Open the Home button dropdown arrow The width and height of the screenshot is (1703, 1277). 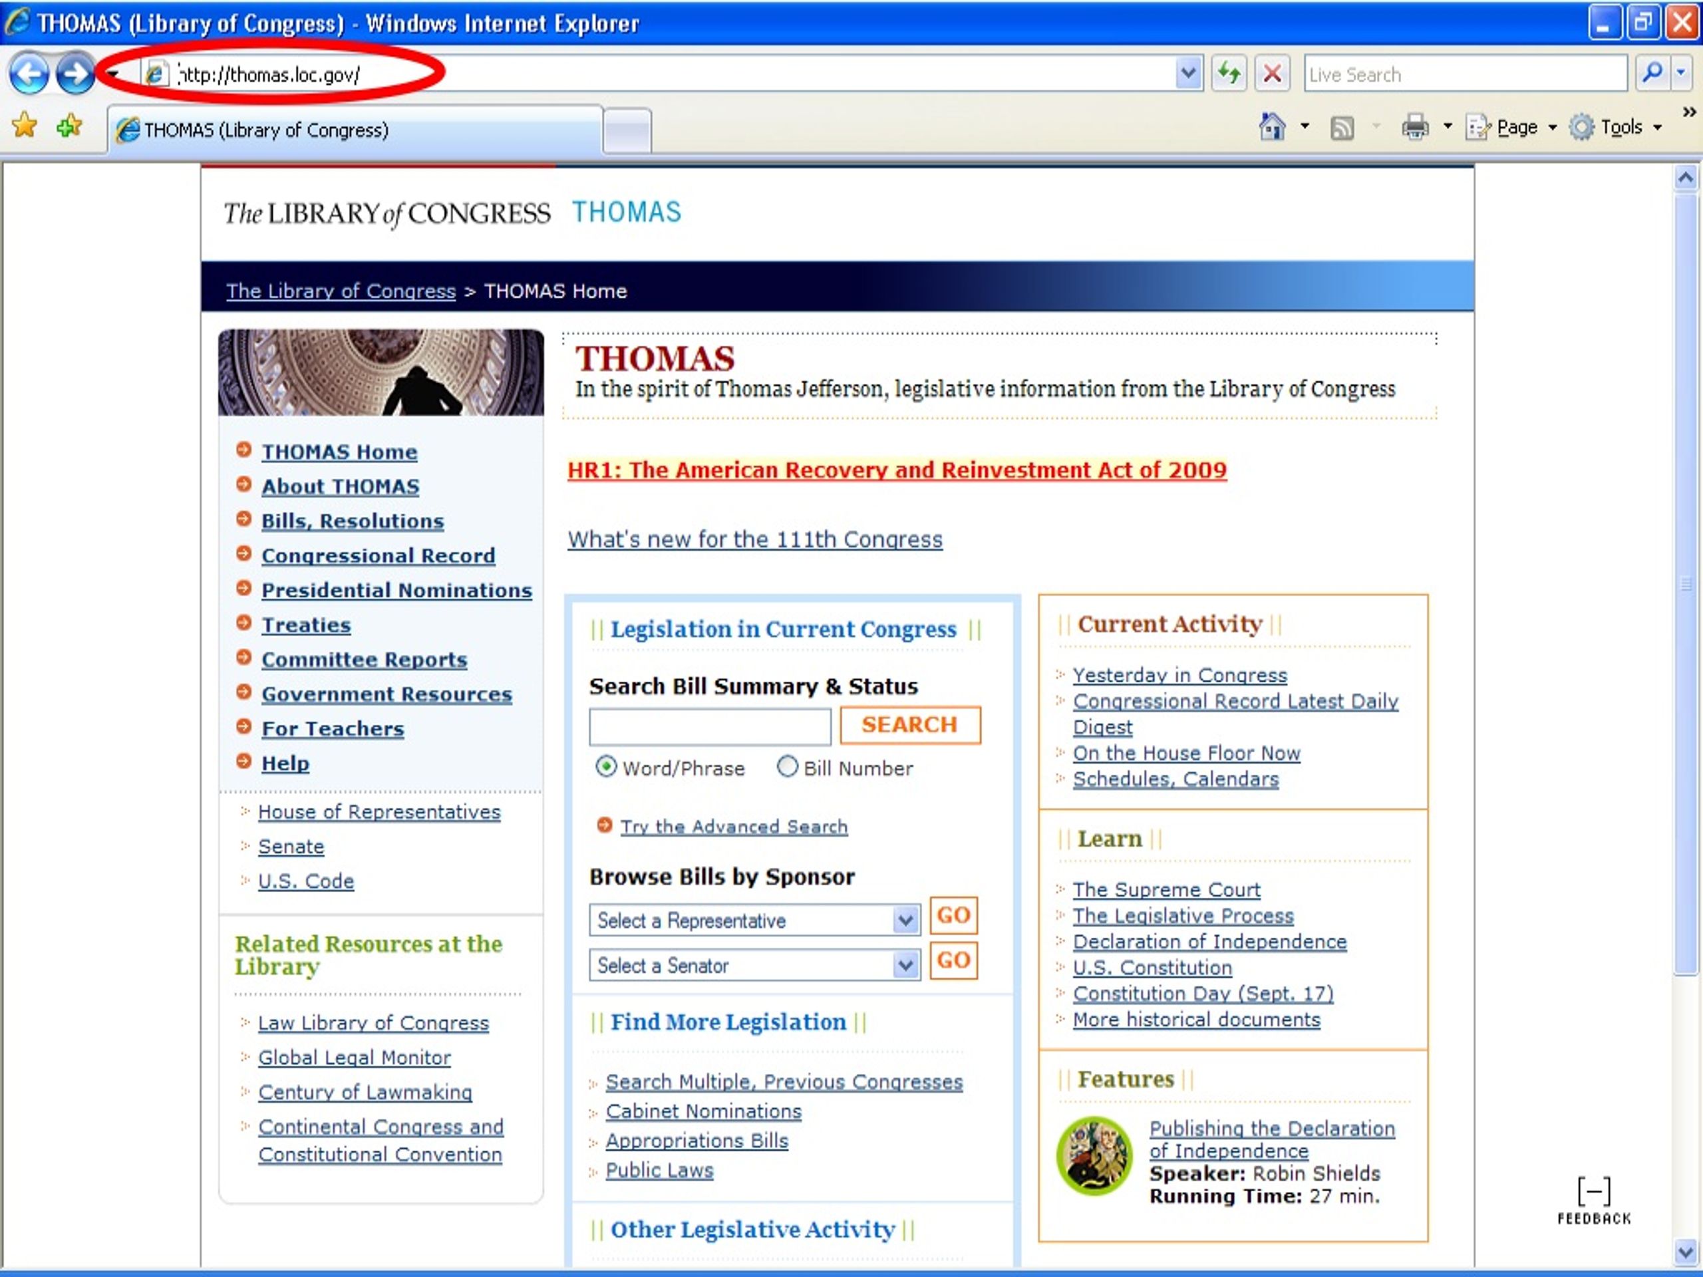[x=1305, y=126]
